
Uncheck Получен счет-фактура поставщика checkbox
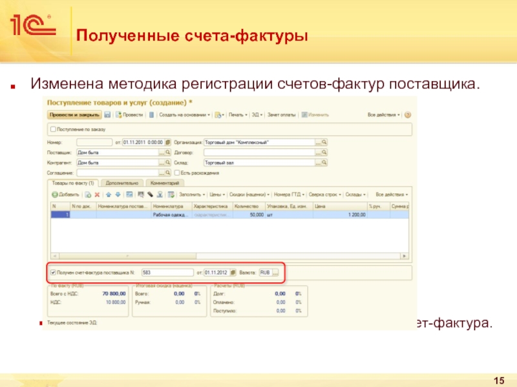tap(53, 273)
